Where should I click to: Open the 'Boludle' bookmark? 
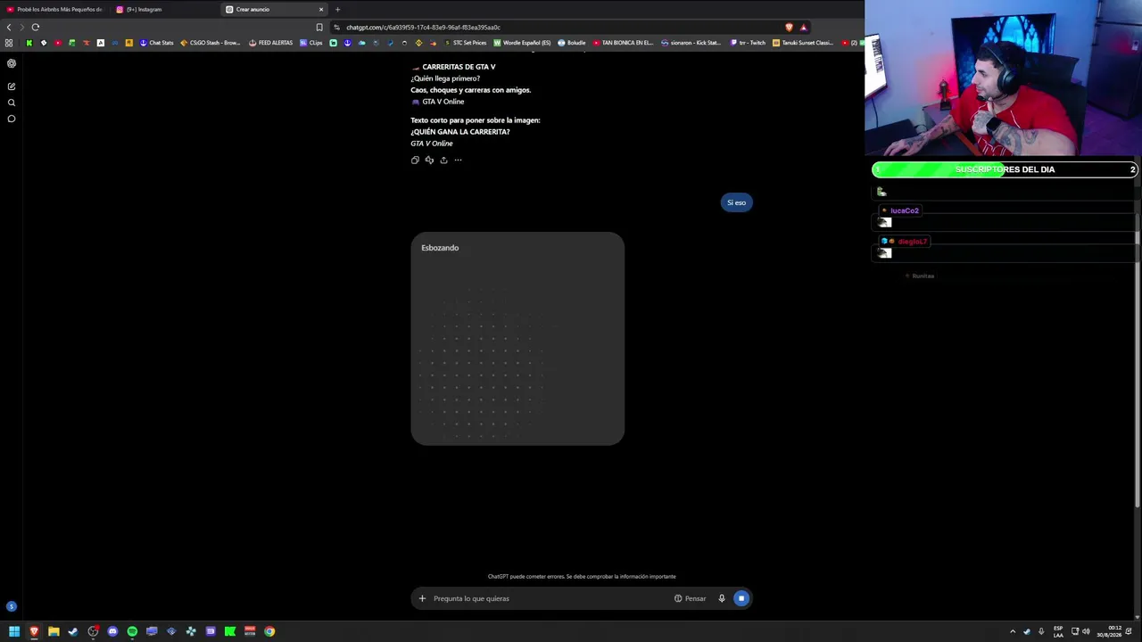(x=572, y=43)
